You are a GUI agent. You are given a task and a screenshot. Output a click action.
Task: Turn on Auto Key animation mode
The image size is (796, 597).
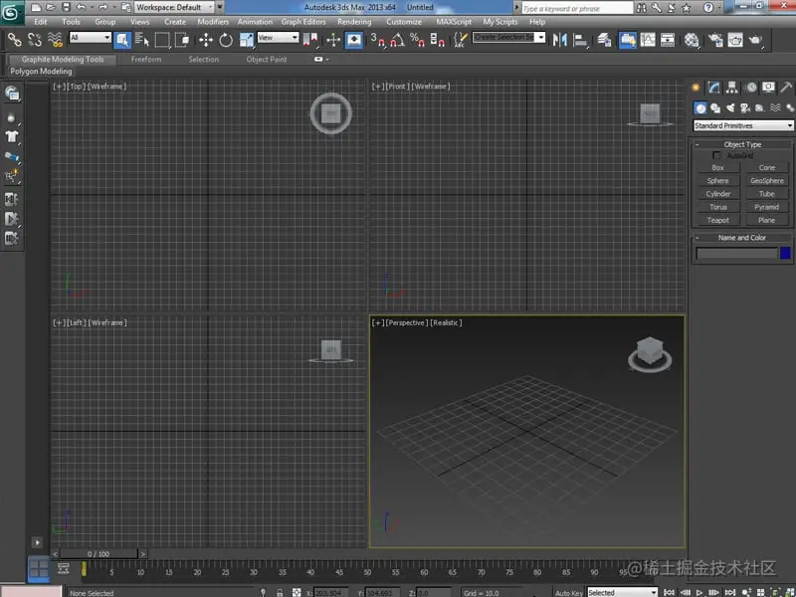point(567,592)
